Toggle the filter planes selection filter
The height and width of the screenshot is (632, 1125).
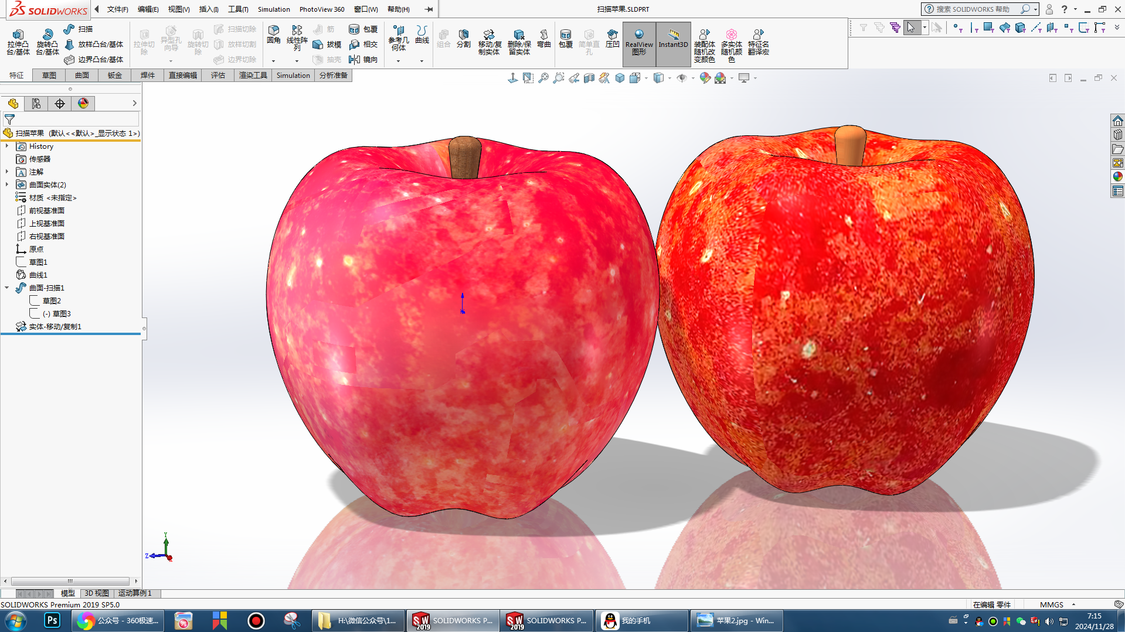1052,28
